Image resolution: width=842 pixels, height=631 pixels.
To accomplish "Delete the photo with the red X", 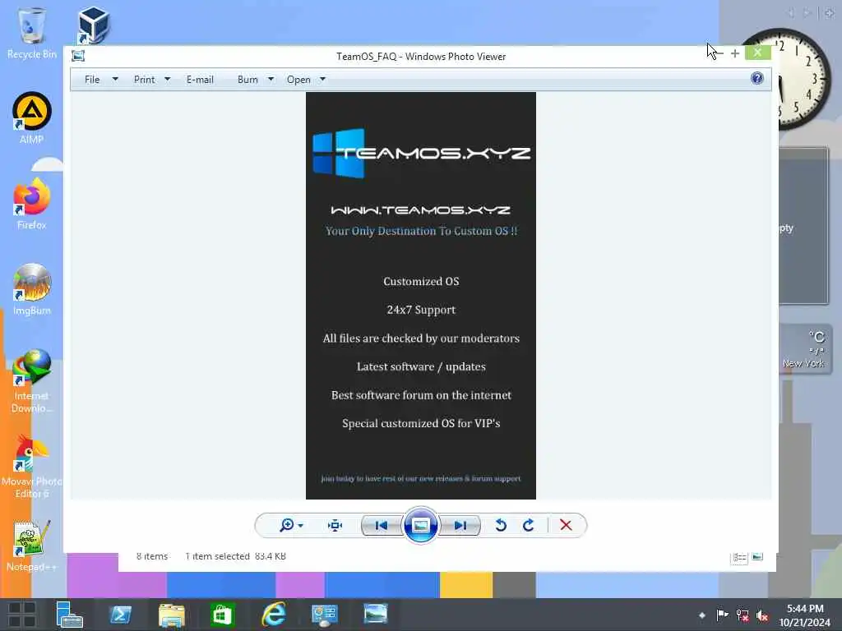I will pos(566,525).
